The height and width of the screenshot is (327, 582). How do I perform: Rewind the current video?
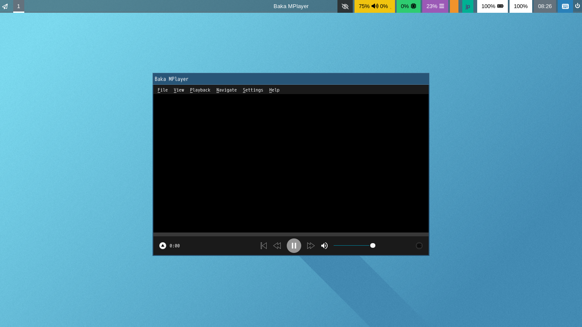pos(277,246)
